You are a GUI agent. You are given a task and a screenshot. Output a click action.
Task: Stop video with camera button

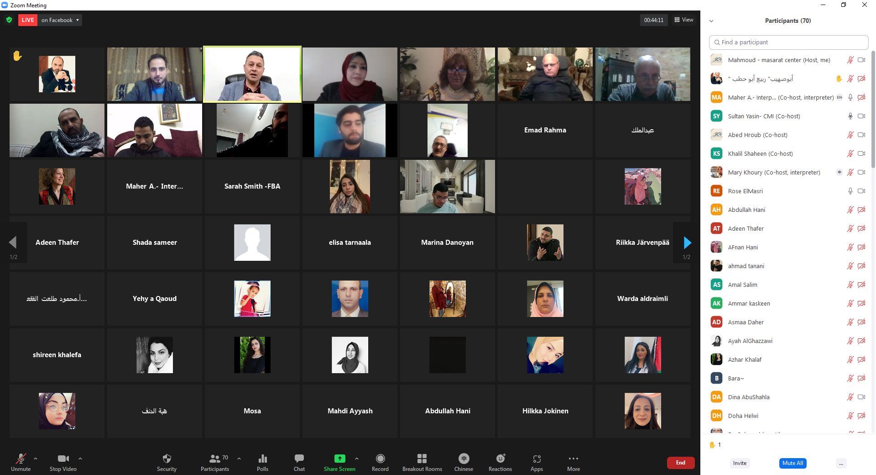pyautogui.click(x=63, y=459)
